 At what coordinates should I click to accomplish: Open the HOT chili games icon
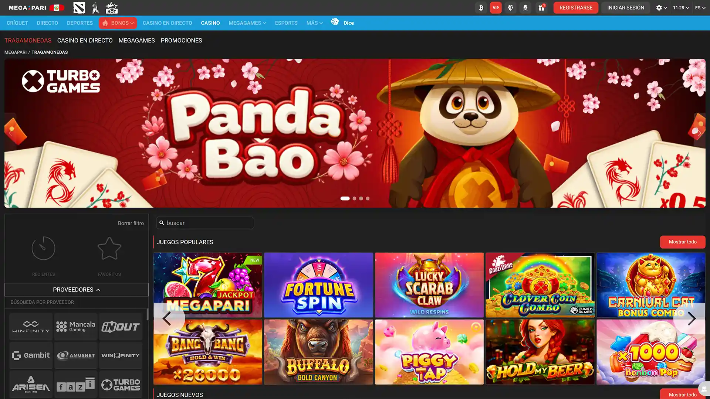(111, 7)
